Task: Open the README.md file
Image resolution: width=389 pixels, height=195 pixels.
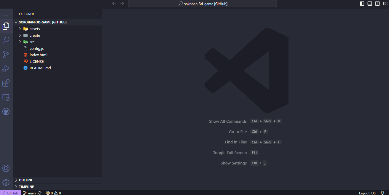Action: [58, 68]
